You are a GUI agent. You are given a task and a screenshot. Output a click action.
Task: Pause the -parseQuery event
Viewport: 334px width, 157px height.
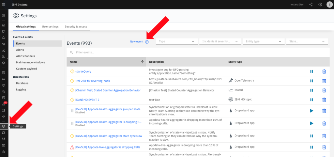pyautogui.click(x=311, y=71)
